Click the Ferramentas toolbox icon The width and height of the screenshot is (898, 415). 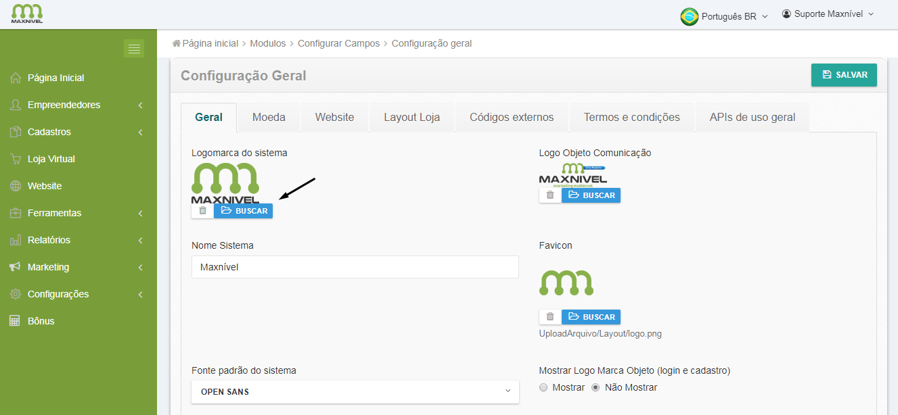click(x=16, y=213)
